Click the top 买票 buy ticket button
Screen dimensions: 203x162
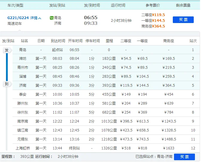point(183,20)
